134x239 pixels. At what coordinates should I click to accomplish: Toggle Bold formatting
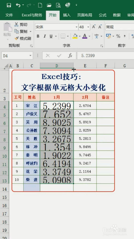click(x=38, y=36)
